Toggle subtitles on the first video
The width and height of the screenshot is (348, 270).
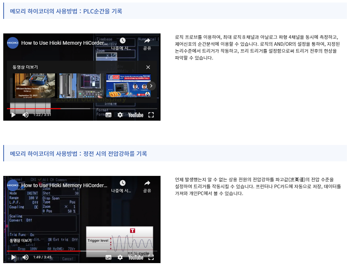pyautogui.click(x=108, y=115)
